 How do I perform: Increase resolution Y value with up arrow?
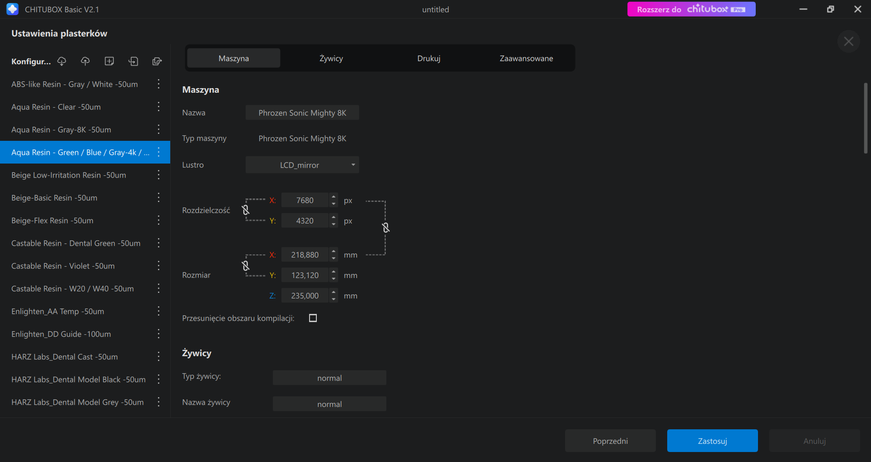point(334,217)
